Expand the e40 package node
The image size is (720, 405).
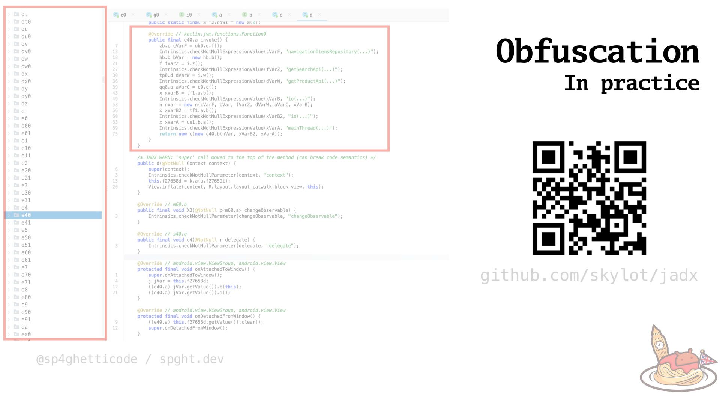[9, 215]
